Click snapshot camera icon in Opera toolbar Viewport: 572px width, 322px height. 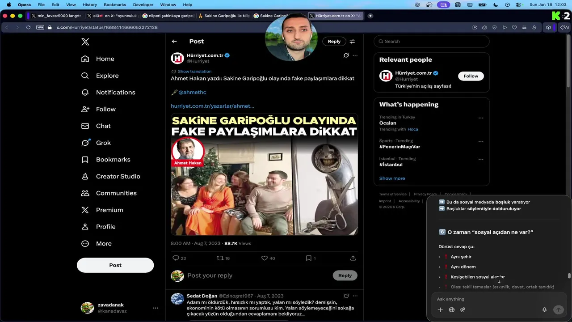click(x=484, y=27)
